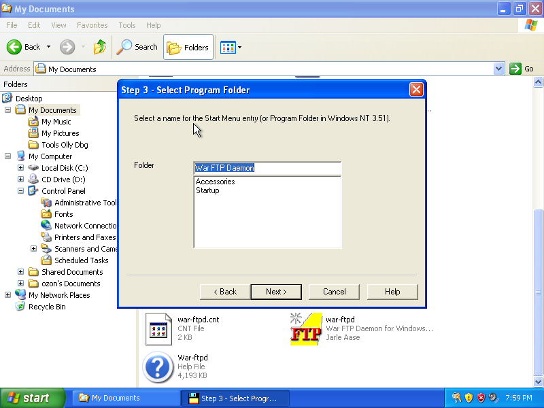
Task: Open the View menu
Action: point(58,25)
